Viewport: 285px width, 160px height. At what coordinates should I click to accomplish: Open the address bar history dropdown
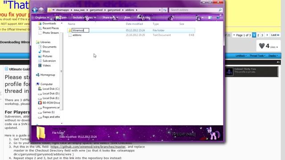[159, 10]
